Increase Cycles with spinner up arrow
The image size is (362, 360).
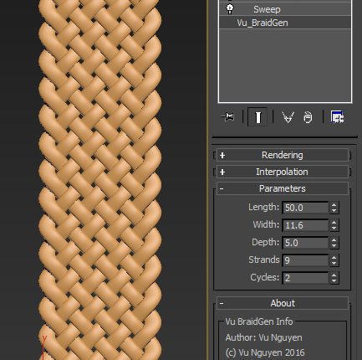(334, 275)
